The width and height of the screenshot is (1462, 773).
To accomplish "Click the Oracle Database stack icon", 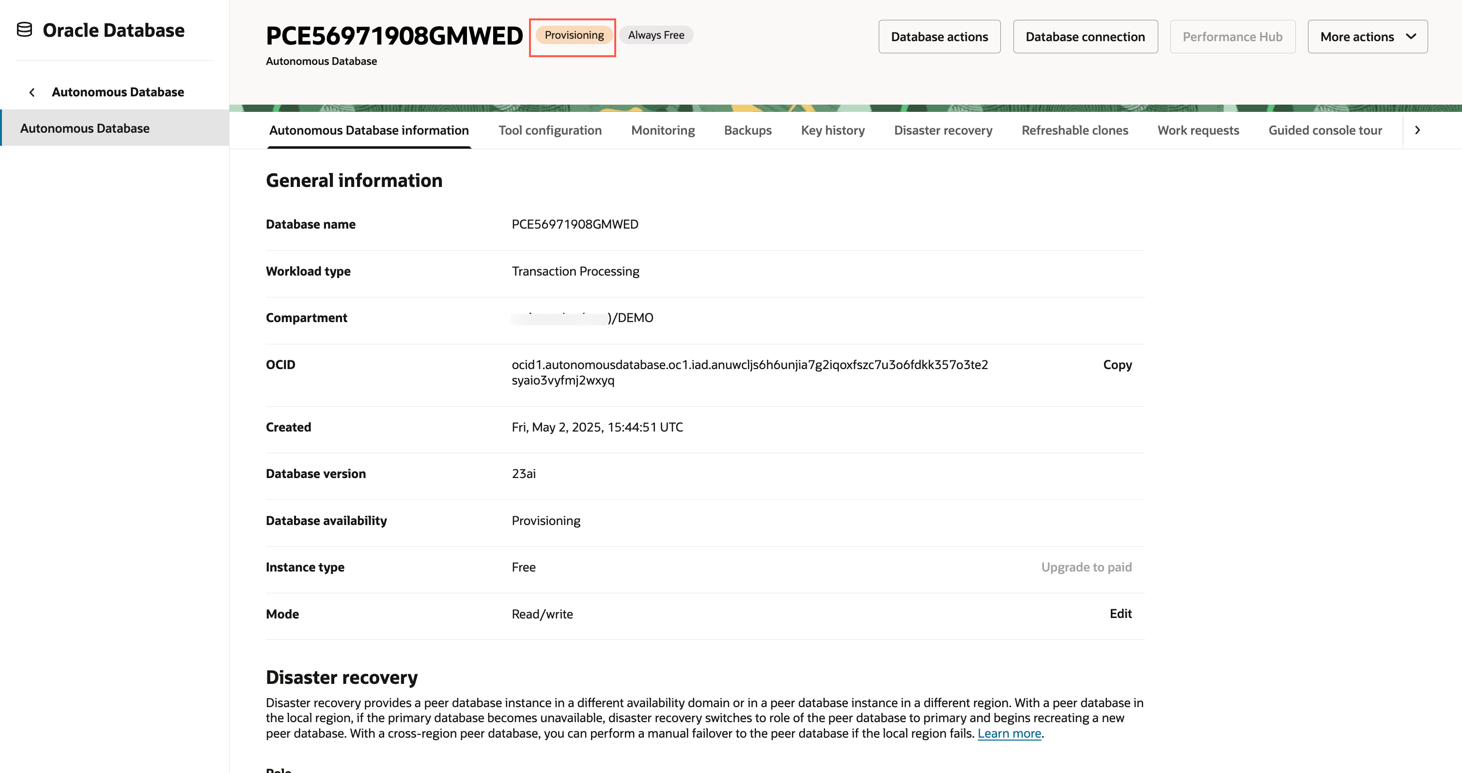I will (24, 30).
